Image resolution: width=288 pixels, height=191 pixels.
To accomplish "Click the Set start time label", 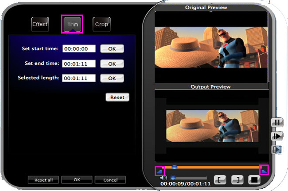I will tap(40, 49).
